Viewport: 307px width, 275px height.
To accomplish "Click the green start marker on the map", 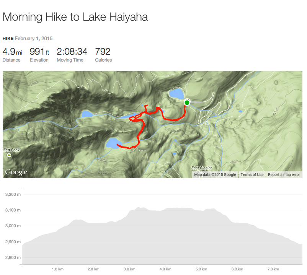I will [187, 103].
